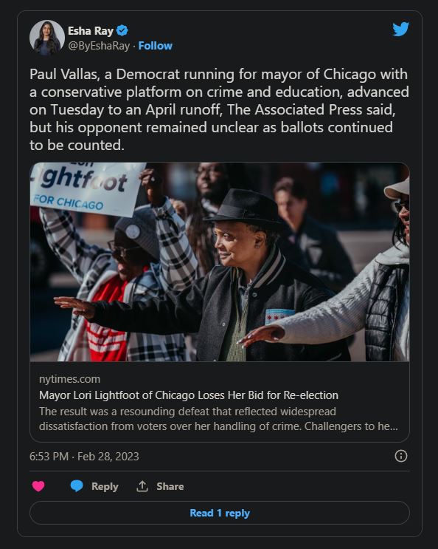Click the @ByEshaRay handle
Screen dimensions: 438x549
click(99, 46)
